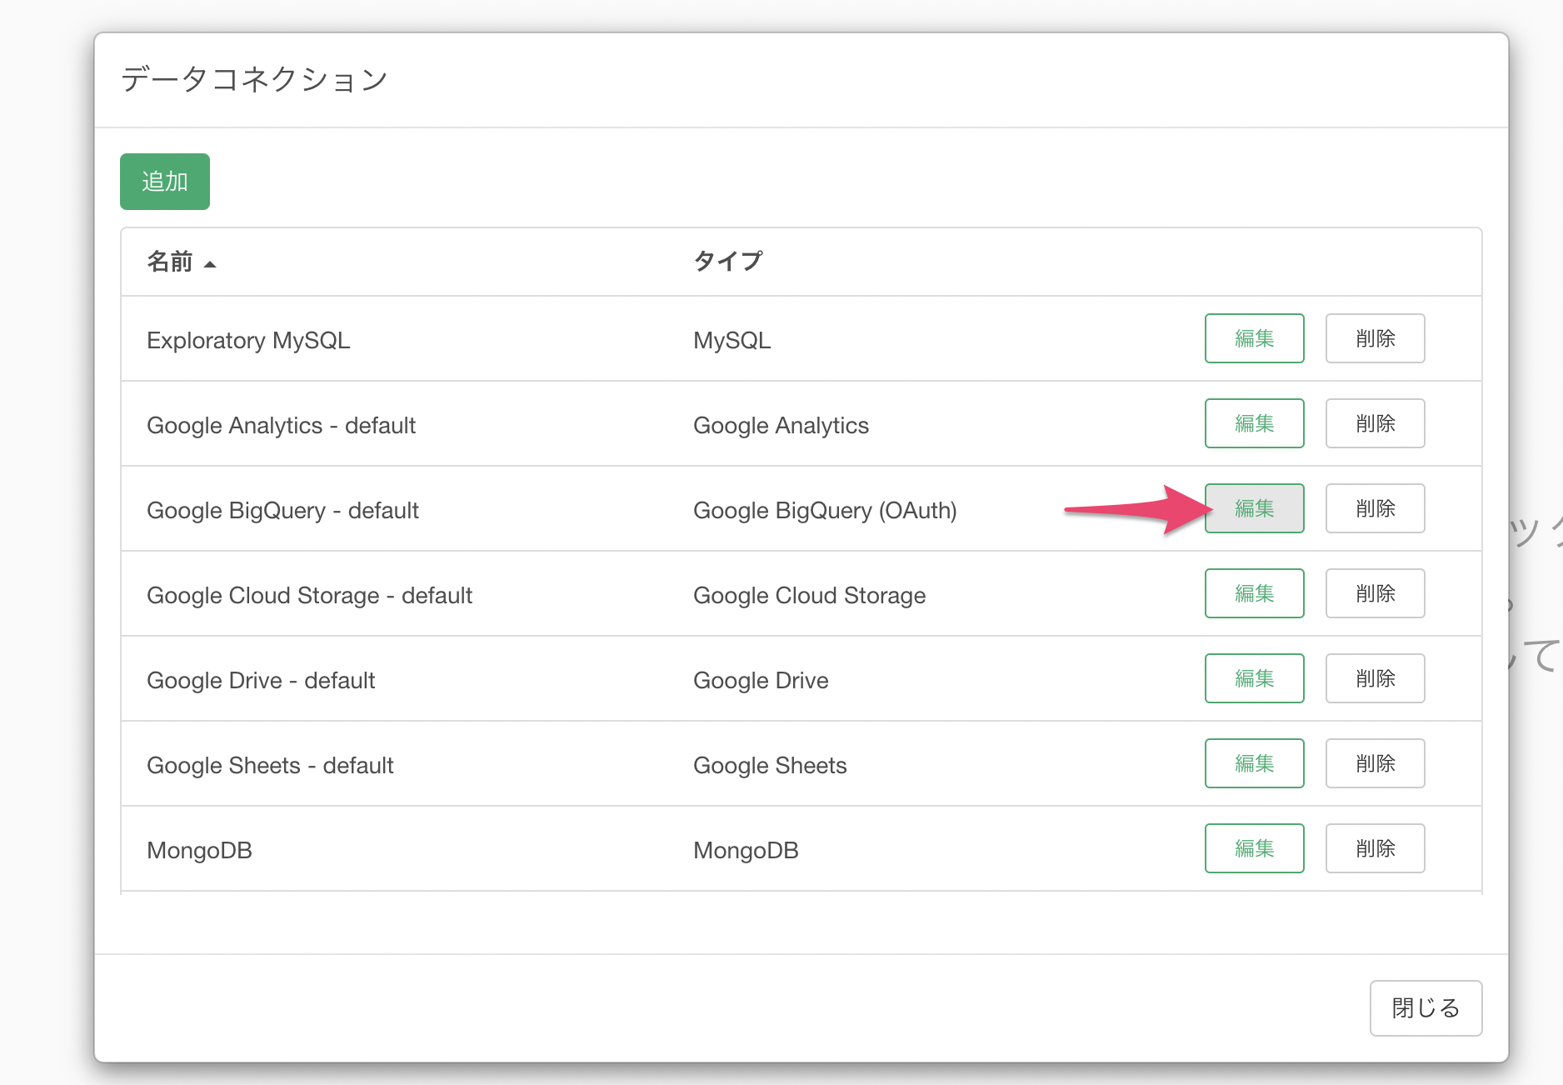Click the green 追加 button
The width and height of the screenshot is (1563, 1085).
[165, 182]
